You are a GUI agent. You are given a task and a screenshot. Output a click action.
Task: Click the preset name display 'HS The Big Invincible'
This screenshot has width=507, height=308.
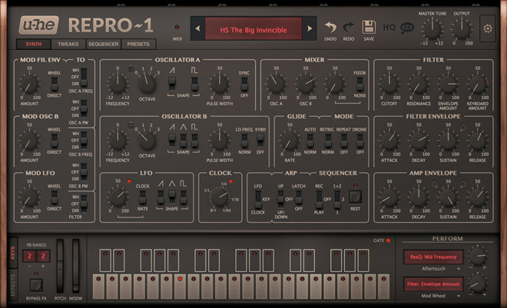(x=253, y=29)
